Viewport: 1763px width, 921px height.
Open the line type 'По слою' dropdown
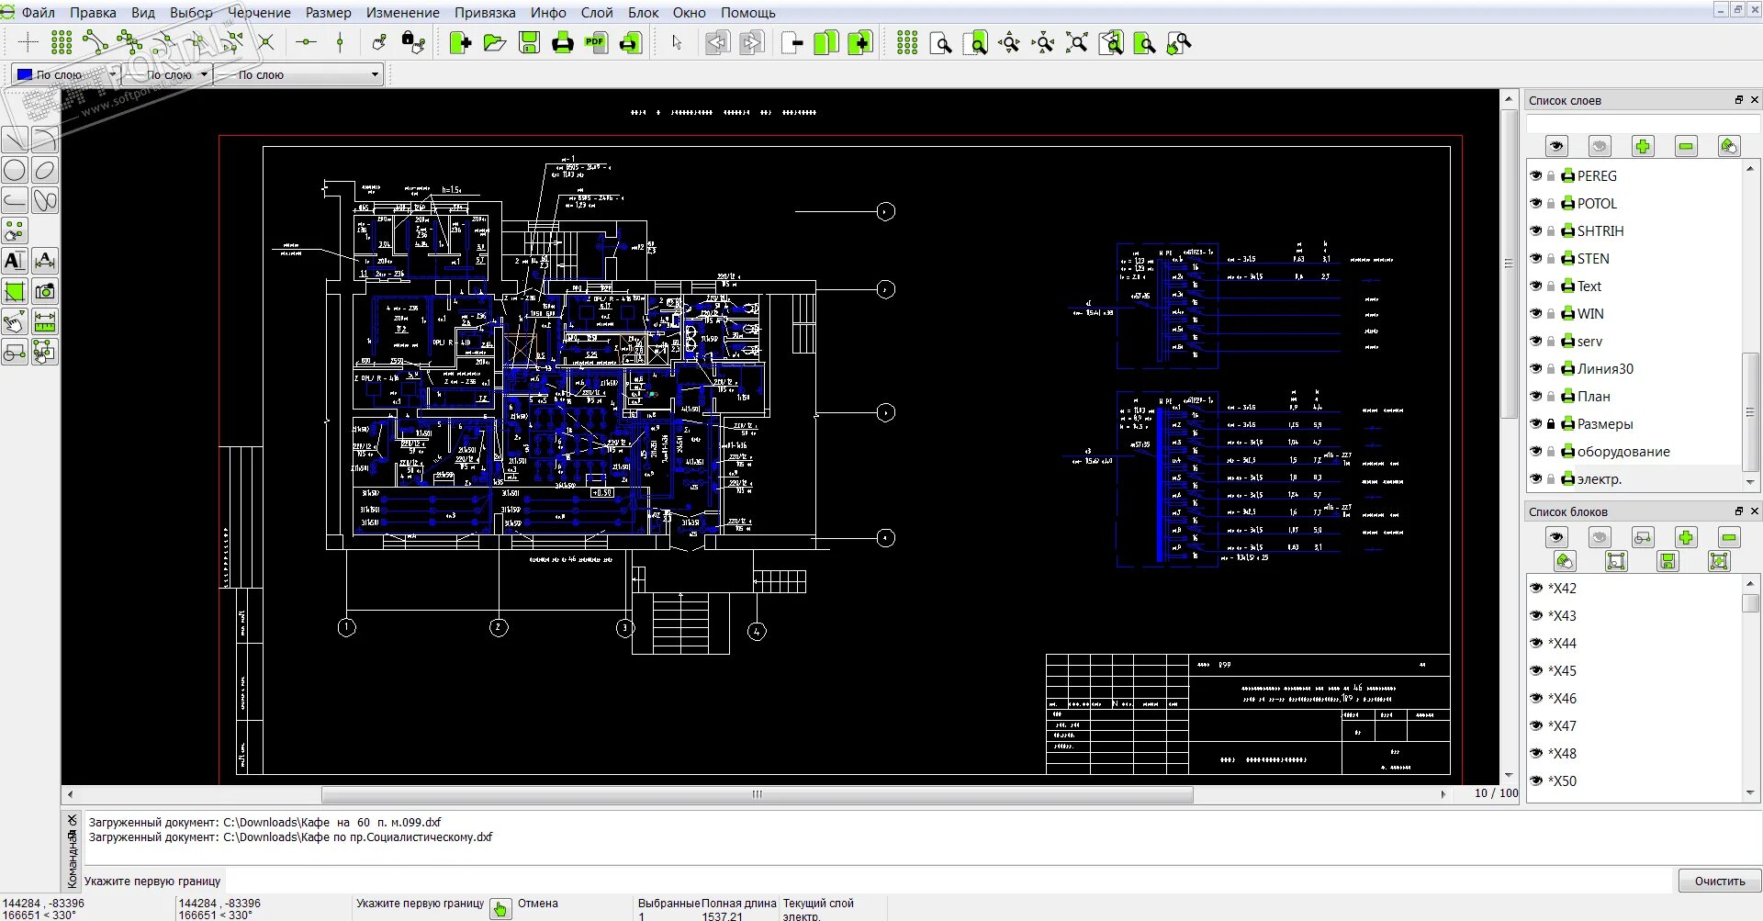coord(298,74)
